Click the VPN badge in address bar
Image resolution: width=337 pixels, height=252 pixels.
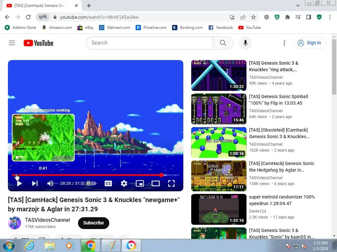42,17
